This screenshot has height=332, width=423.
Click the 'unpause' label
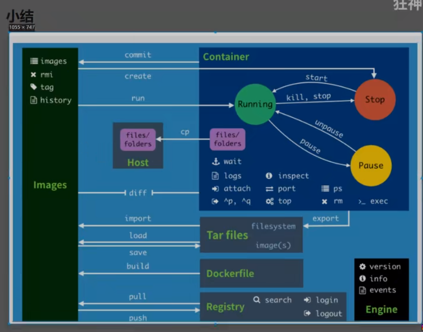[x=329, y=129]
